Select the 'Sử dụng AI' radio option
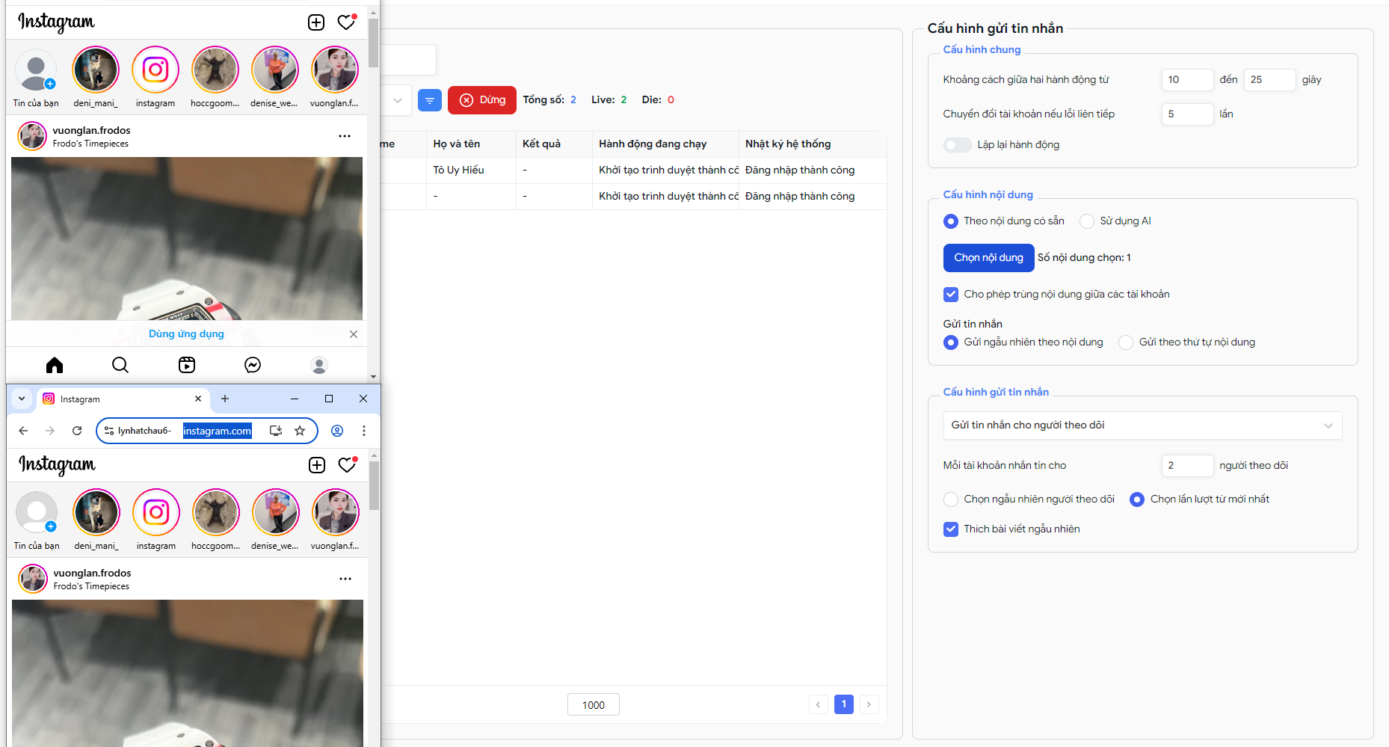This screenshot has width=1389, height=747. [x=1087, y=221]
